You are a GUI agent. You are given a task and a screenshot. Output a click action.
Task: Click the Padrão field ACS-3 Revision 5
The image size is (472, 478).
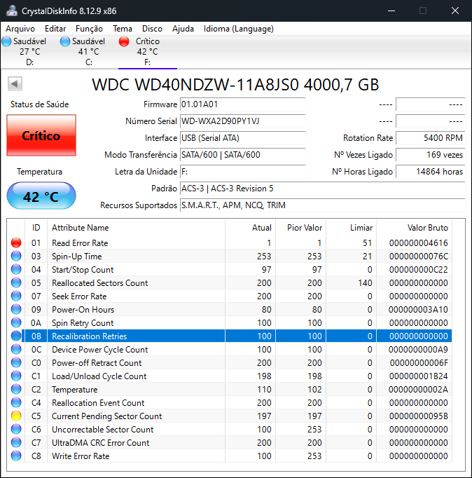pyautogui.click(x=322, y=189)
